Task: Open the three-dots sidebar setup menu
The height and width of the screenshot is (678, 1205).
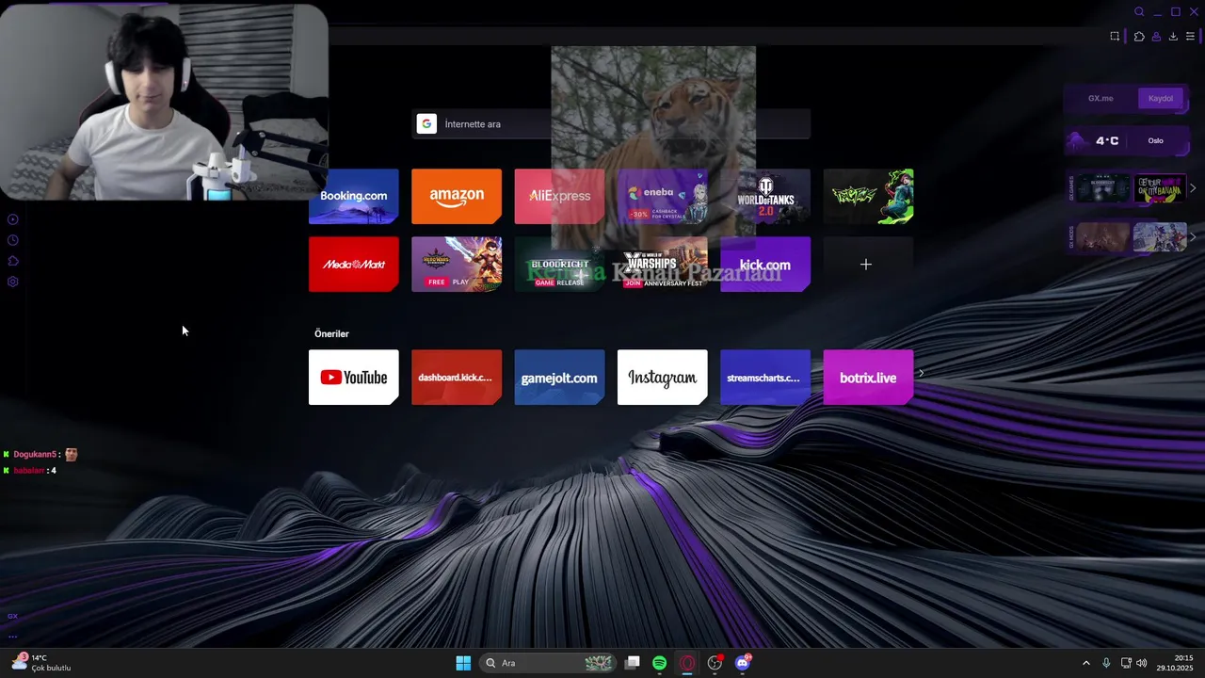Action: [13, 636]
